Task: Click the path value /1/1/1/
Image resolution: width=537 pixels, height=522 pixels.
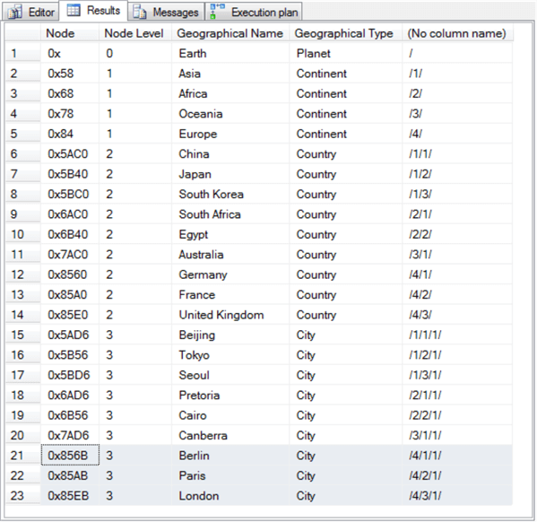Action: 457,335
